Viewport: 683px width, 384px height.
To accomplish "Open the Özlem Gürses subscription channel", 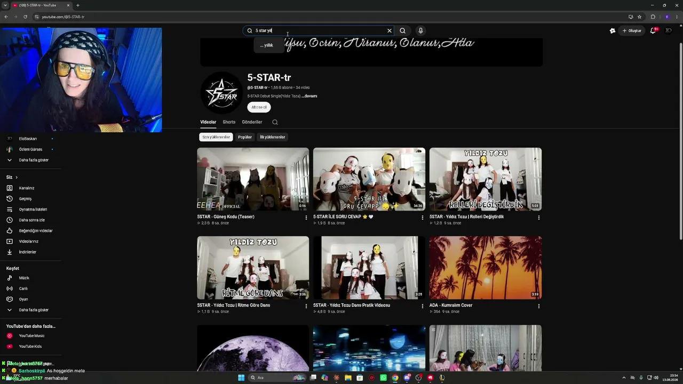I will pos(30,149).
